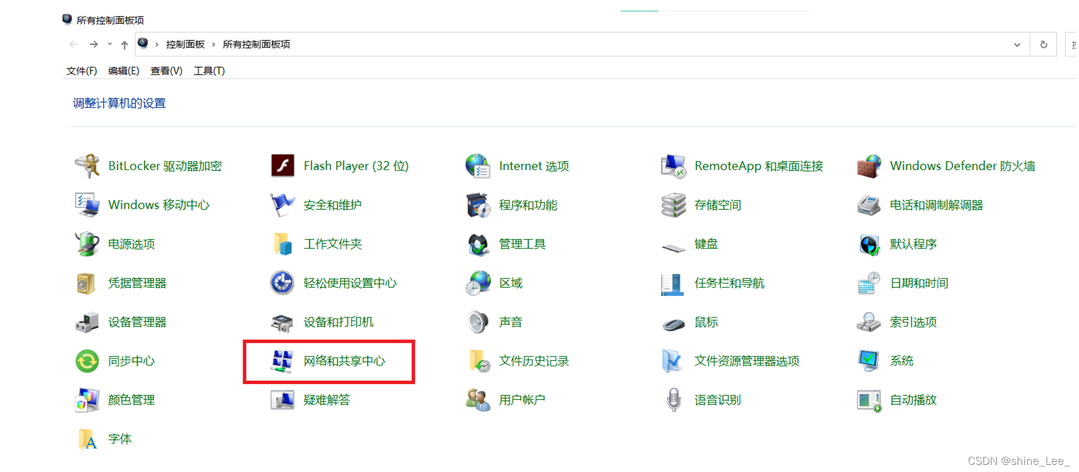Open the 设备管理器 icon
The width and height of the screenshot is (1079, 472).
click(x=87, y=322)
